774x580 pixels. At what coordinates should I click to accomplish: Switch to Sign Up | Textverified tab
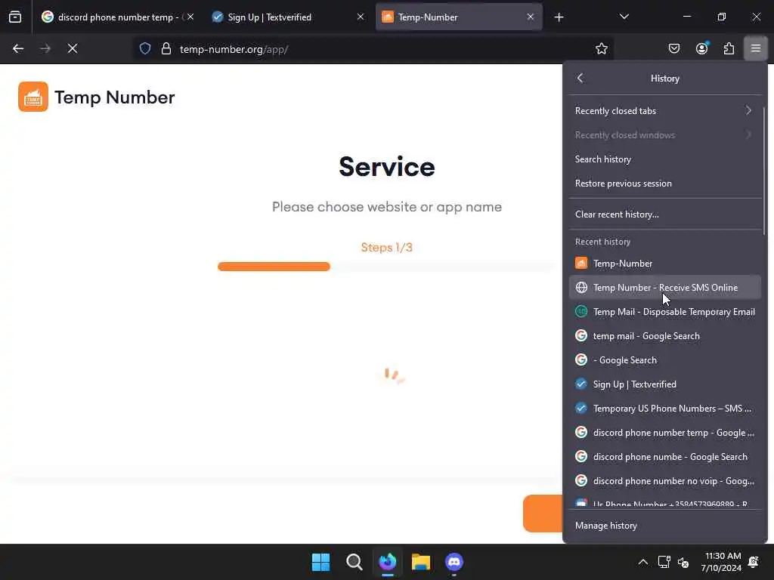point(288,17)
